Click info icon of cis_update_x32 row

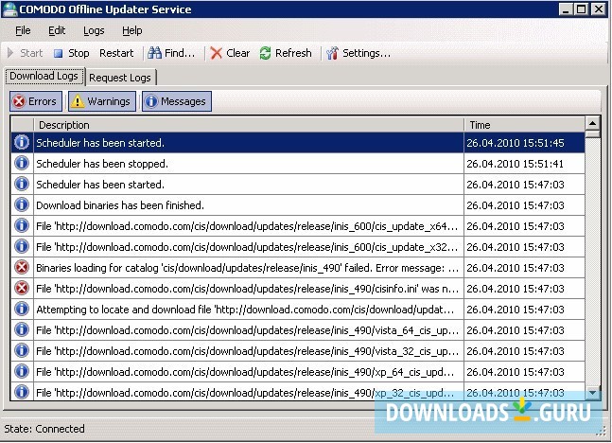click(x=22, y=246)
